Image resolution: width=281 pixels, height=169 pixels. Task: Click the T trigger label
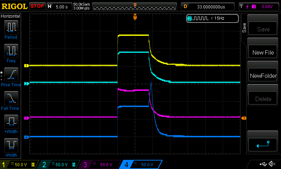241,7
